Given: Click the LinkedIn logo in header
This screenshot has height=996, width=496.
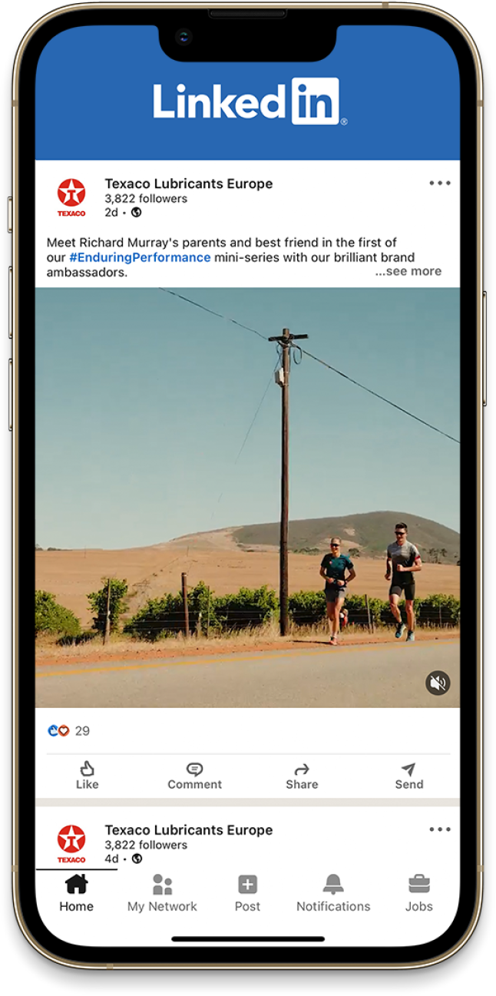Looking at the screenshot, I should point(246,101).
